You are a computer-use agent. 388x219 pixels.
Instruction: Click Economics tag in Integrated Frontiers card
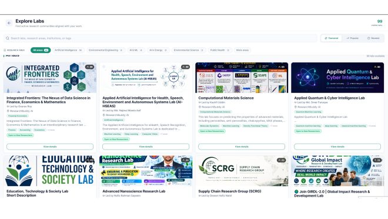pos(39,130)
